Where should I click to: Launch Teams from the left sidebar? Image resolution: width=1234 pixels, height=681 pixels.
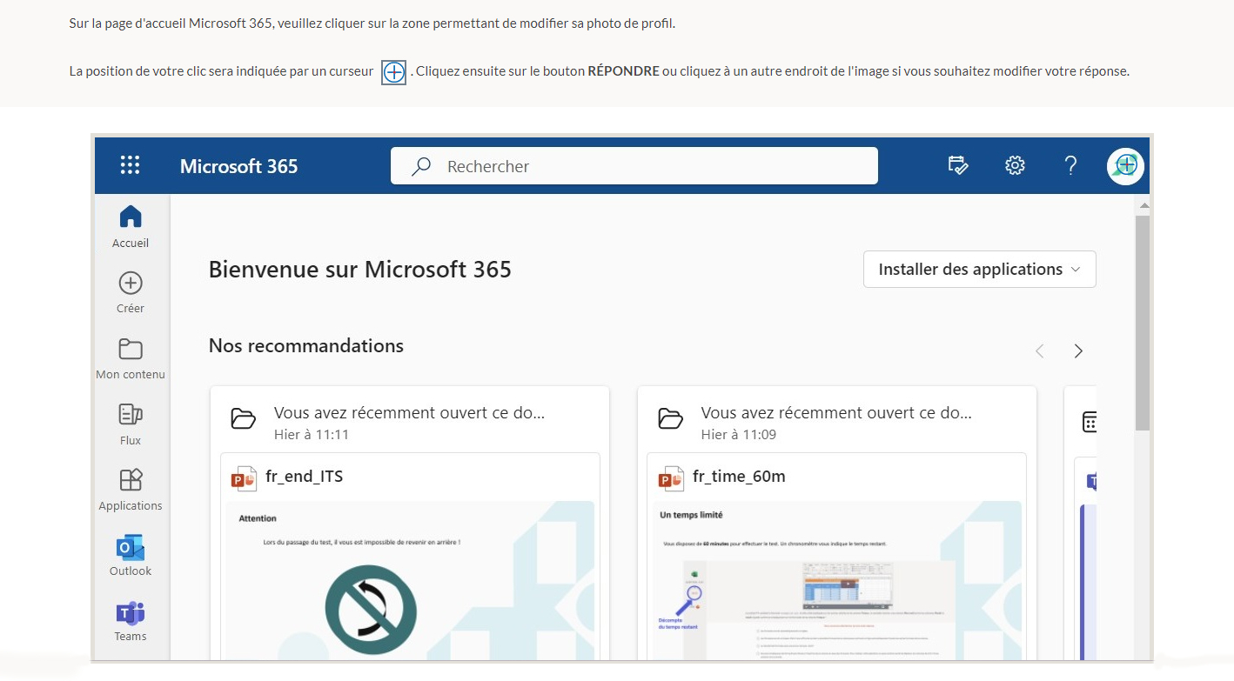pos(131,620)
